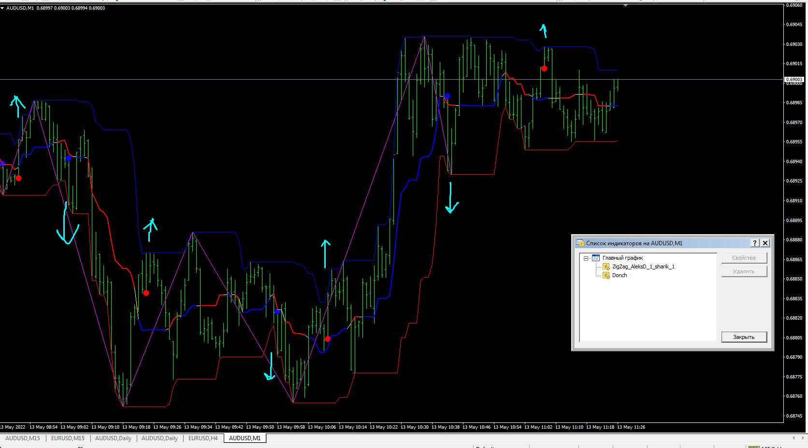Click the 13 May 10:06 time label
Image resolution: width=808 pixels, height=448 pixels.
tap(322, 427)
